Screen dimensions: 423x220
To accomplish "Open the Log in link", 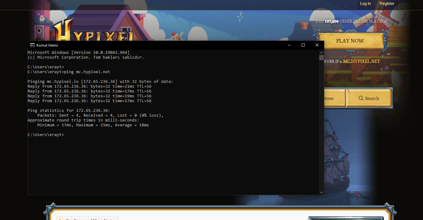I will (365, 4).
